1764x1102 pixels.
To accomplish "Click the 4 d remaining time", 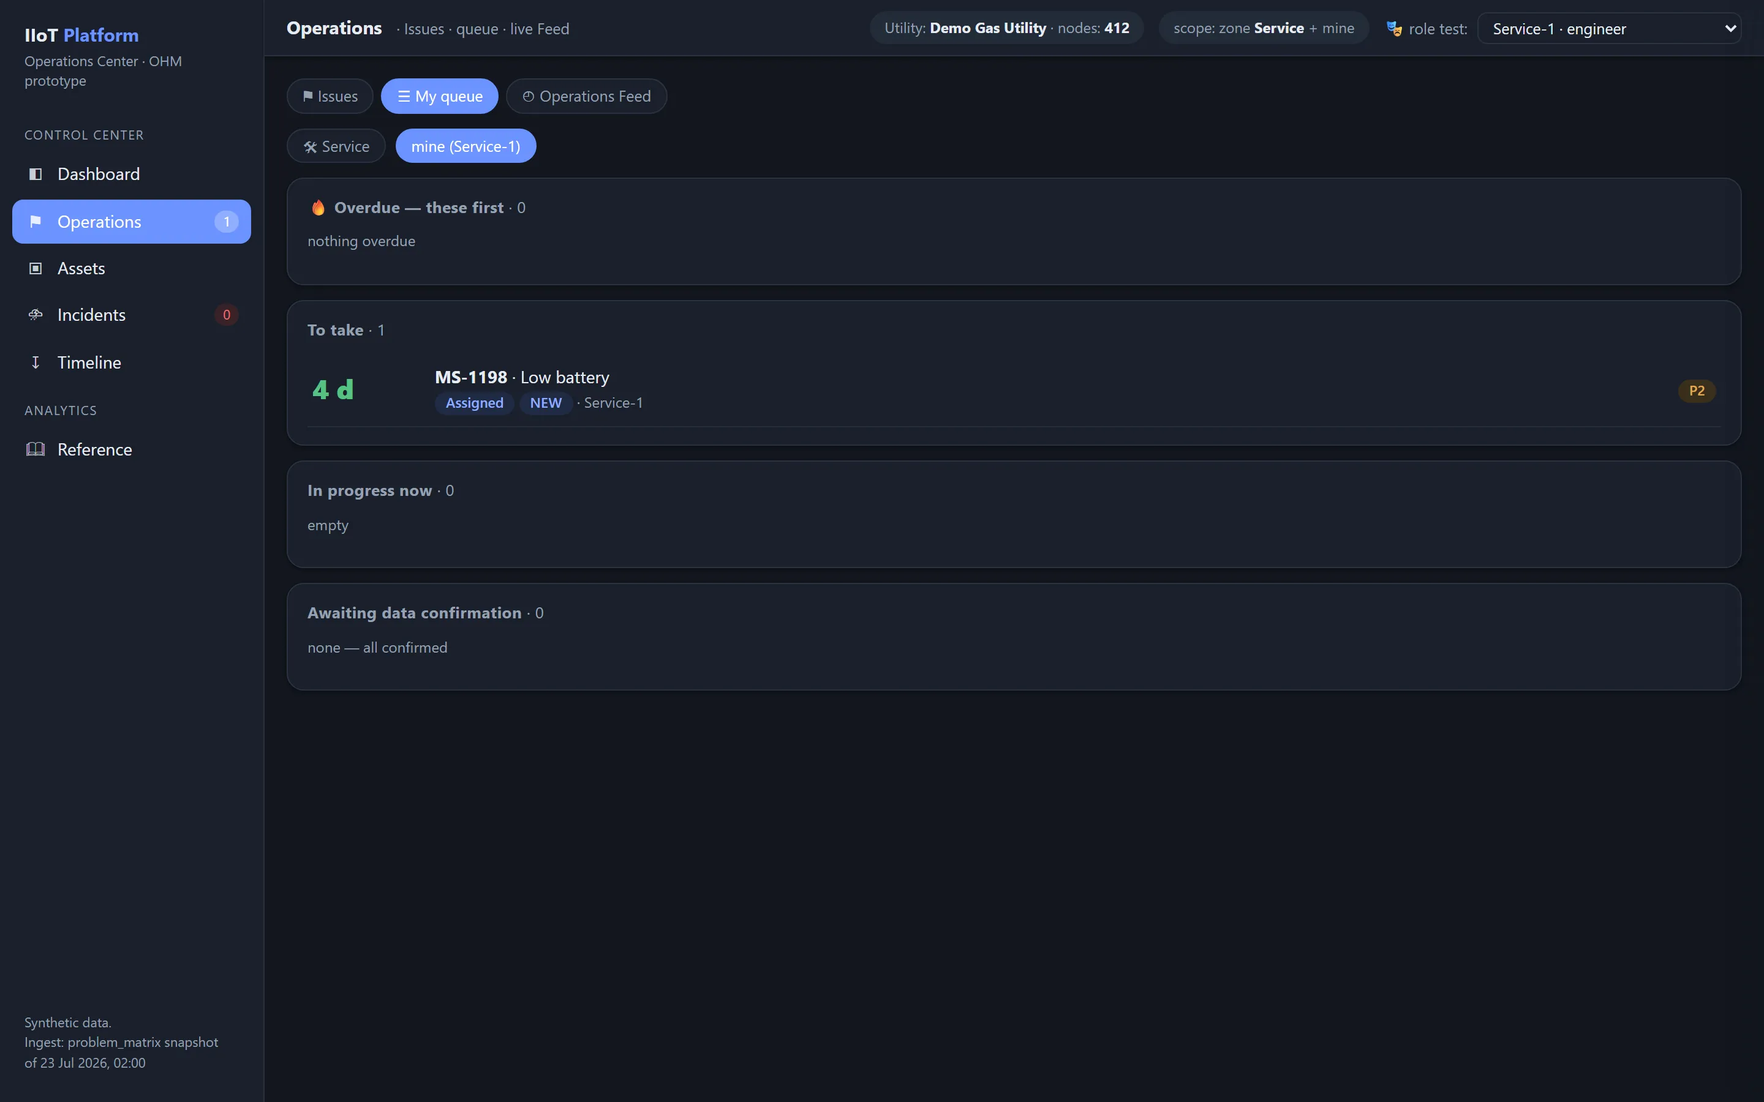I will 333,390.
